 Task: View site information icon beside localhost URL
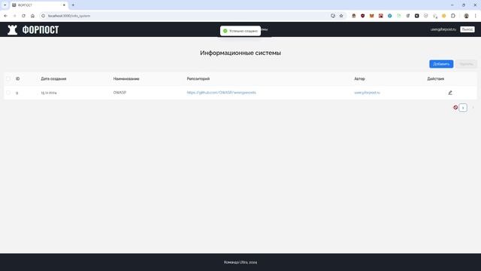pyautogui.click(x=44, y=16)
